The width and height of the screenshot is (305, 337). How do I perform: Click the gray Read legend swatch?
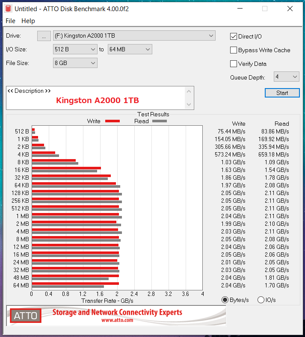(160, 121)
